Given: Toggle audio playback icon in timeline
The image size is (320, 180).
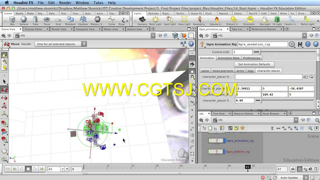Looking at the screenshot, I should [x=310, y=169].
